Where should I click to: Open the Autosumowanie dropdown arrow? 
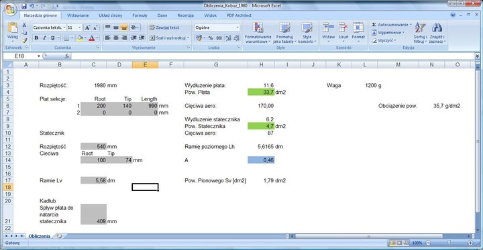coord(411,24)
